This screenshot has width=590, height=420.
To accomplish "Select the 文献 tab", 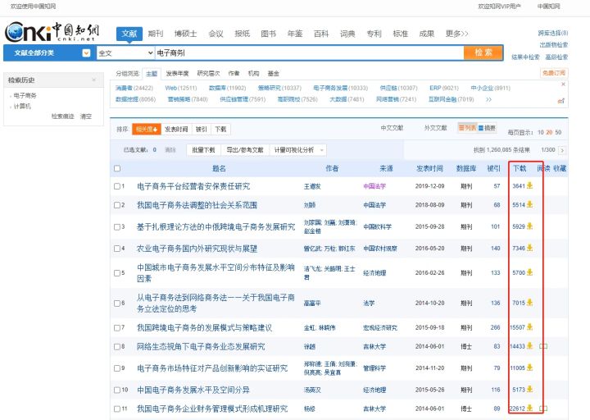I will [x=129, y=34].
